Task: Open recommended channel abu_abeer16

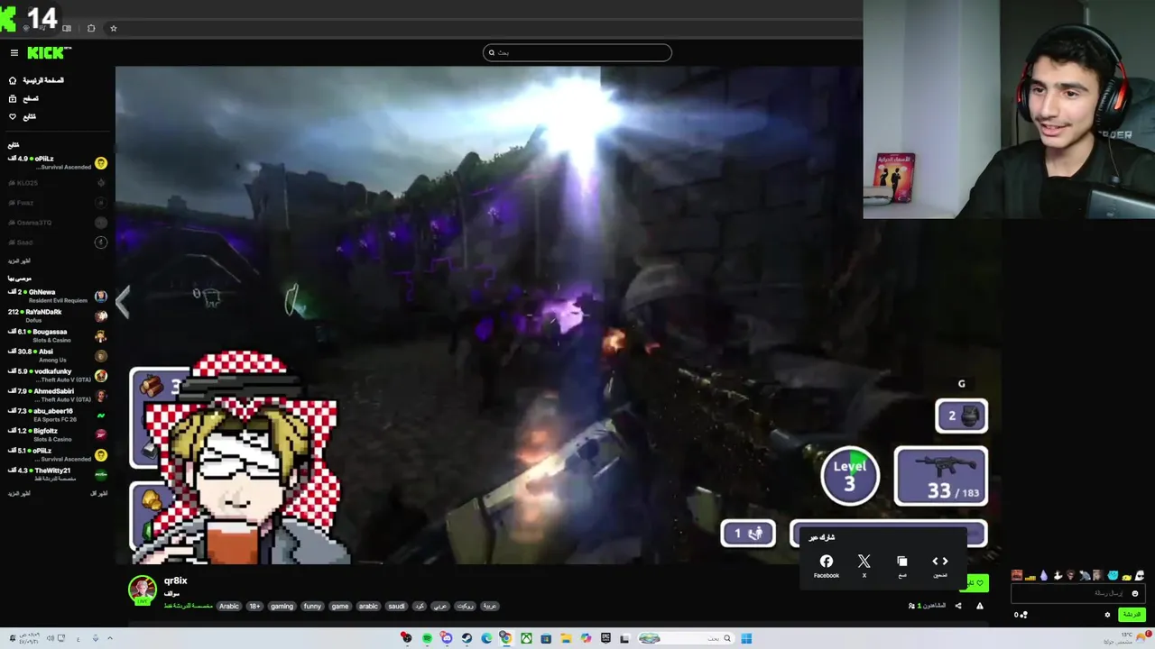Action: 58,415
